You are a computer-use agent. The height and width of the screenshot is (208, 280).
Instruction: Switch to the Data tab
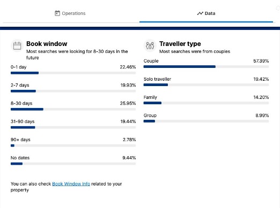[x=206, y=13]
